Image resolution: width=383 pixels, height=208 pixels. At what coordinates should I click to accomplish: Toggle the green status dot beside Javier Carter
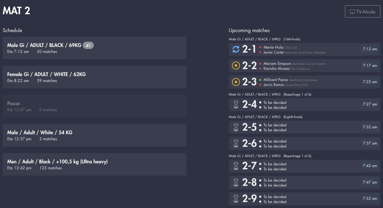[x=260, y=52]
